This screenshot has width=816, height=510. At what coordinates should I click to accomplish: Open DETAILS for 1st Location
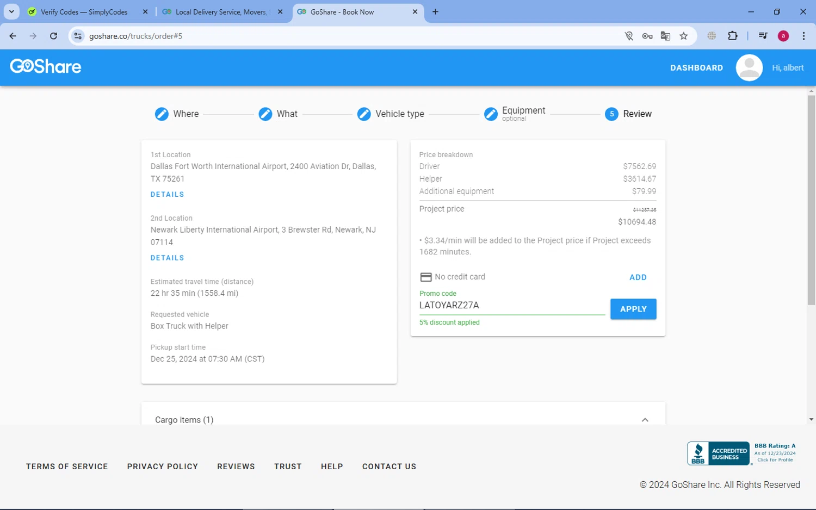coord(168,194)
